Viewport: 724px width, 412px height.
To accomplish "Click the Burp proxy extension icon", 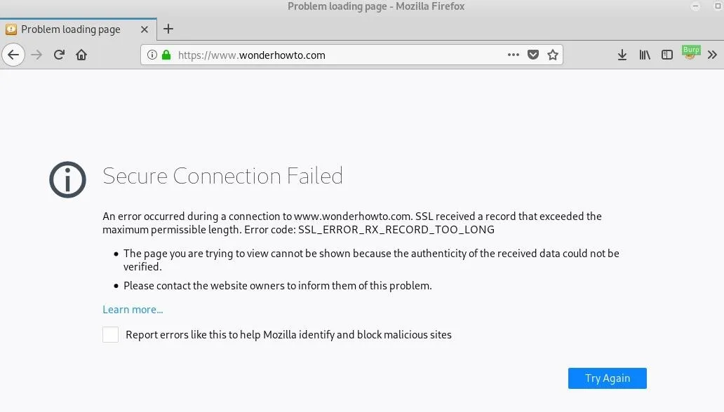I will point(691,53).
